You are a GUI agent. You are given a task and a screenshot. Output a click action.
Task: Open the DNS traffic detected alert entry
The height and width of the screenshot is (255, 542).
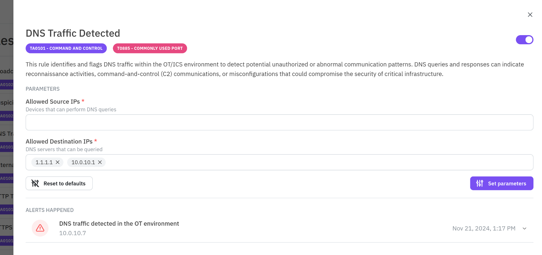pos(119,224)
